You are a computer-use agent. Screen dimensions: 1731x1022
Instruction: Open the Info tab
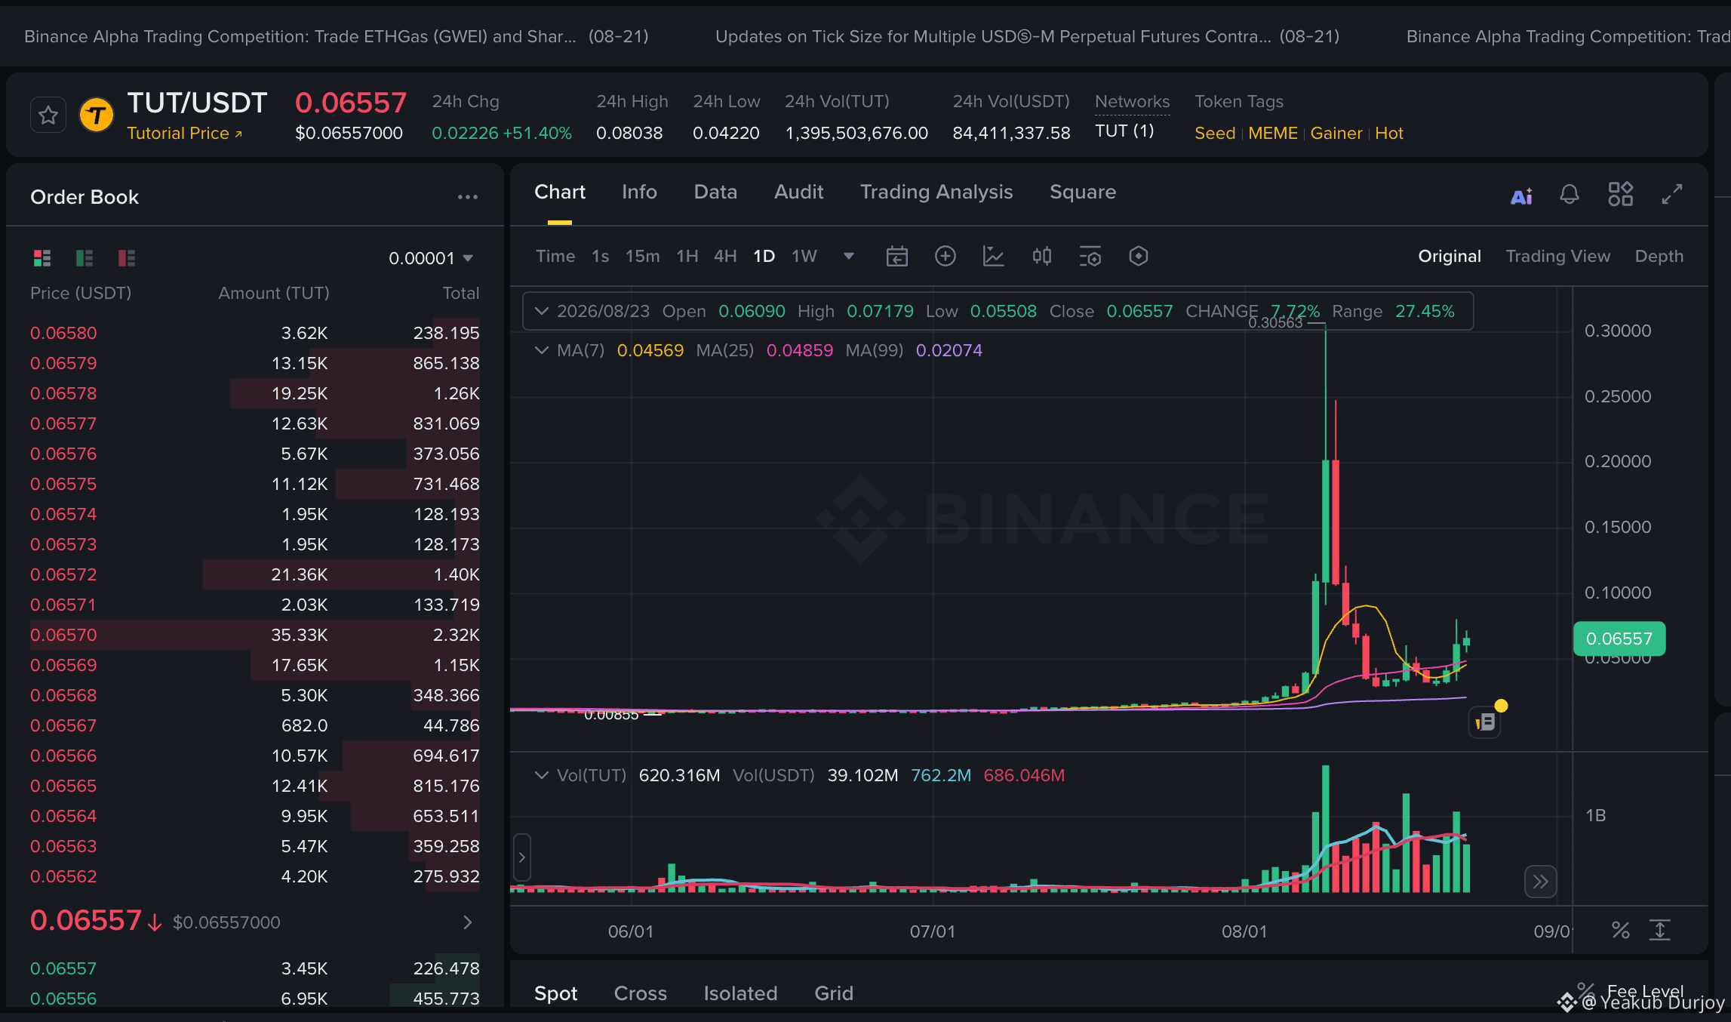click(x=640, y=192)
